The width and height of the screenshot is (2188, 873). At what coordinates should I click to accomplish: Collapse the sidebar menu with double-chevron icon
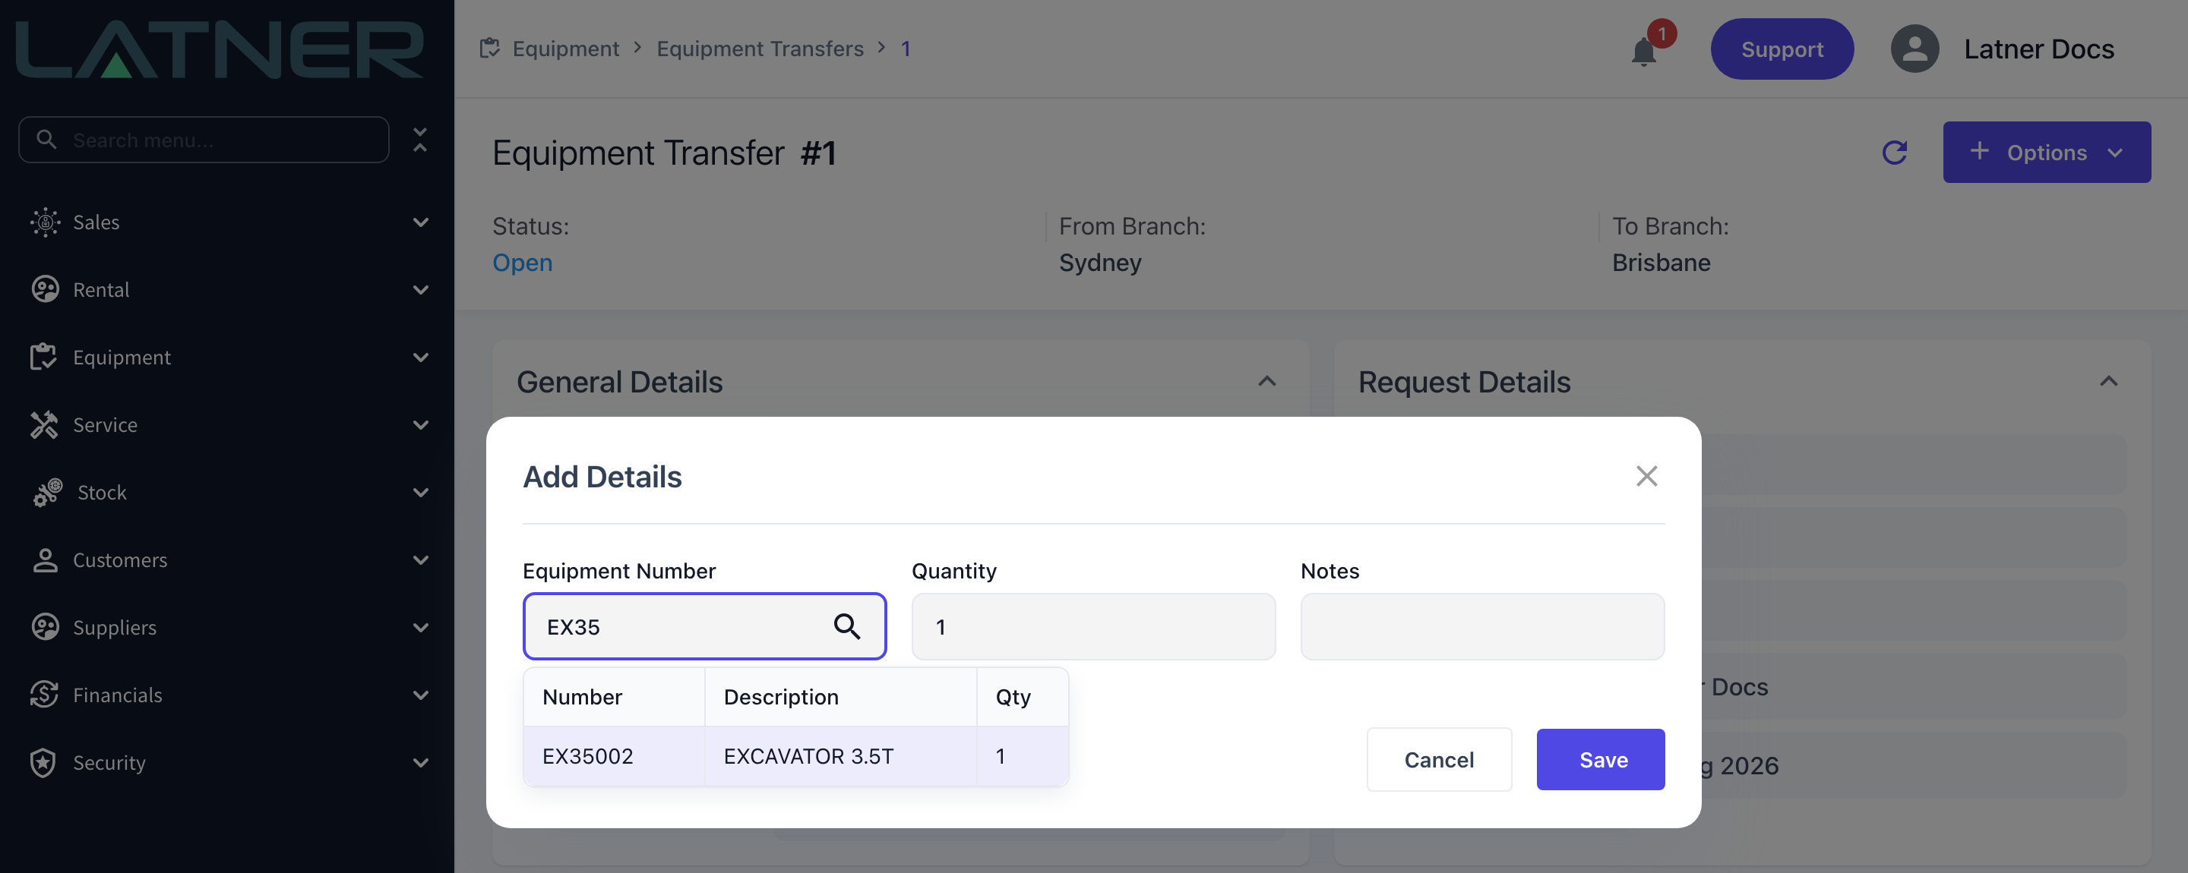pos(419,139)
